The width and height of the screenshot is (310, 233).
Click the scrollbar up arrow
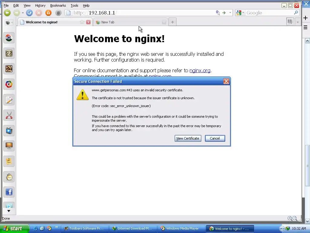pyautogui.click(x=307, y=41)
